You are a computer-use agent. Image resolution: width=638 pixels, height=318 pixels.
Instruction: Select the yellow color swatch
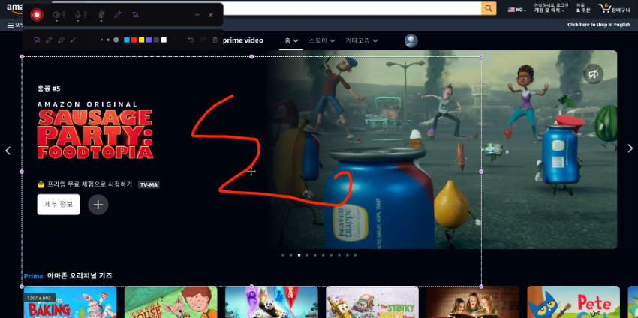(141, 40)
